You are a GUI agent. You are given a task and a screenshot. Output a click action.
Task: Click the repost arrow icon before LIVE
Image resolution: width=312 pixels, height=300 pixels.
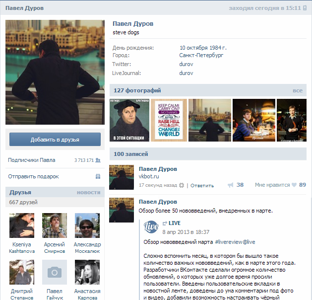click(x=165, y=224)
